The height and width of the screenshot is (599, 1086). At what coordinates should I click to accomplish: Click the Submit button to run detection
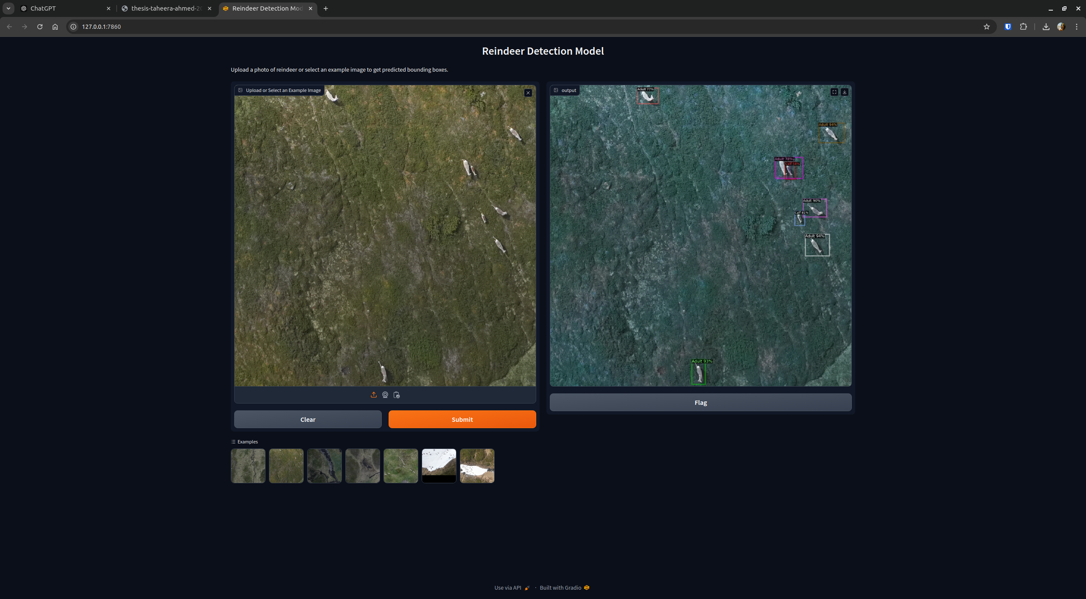[x=462, y=419]
